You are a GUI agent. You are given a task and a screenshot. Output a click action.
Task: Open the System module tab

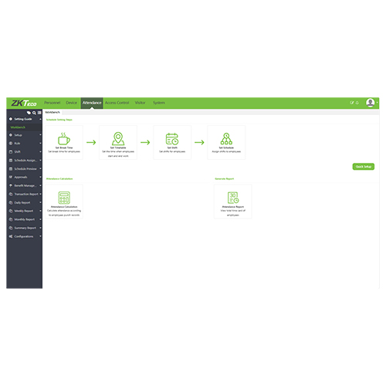coord(159,103)
